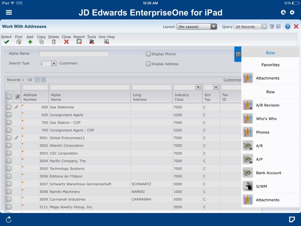The image size is (301, 226).
Task: Click the Tools hammer icon
Action: [92, 42]
